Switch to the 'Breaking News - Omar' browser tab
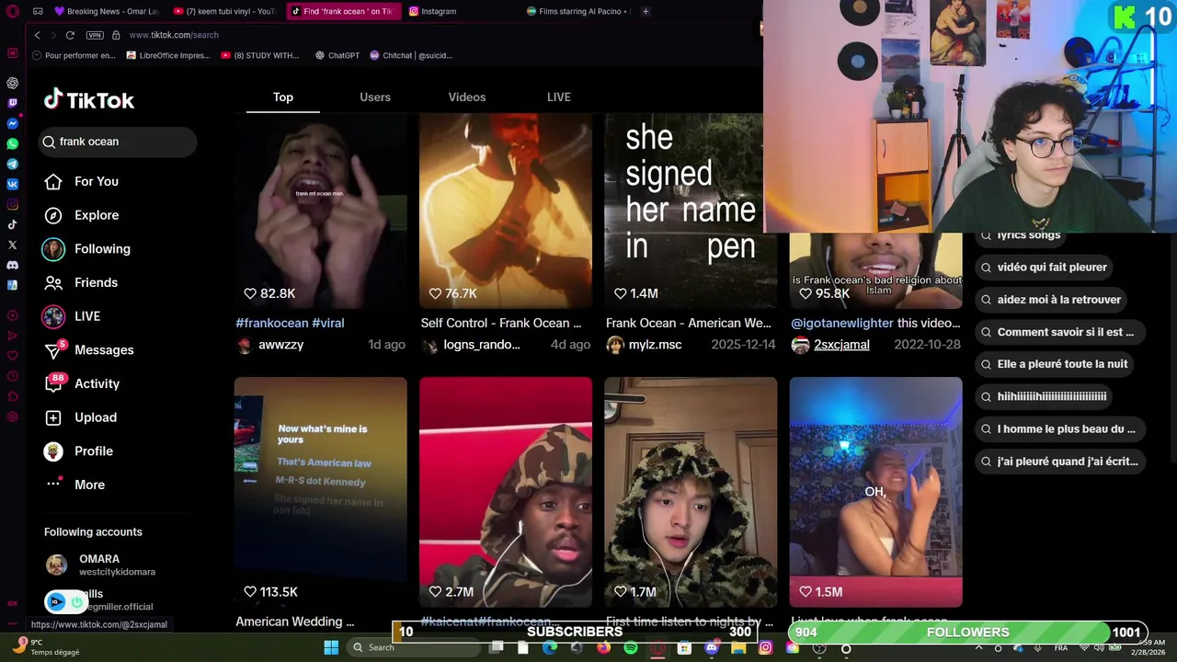Viewport: 1177px width, 662px height. (106, 11)
